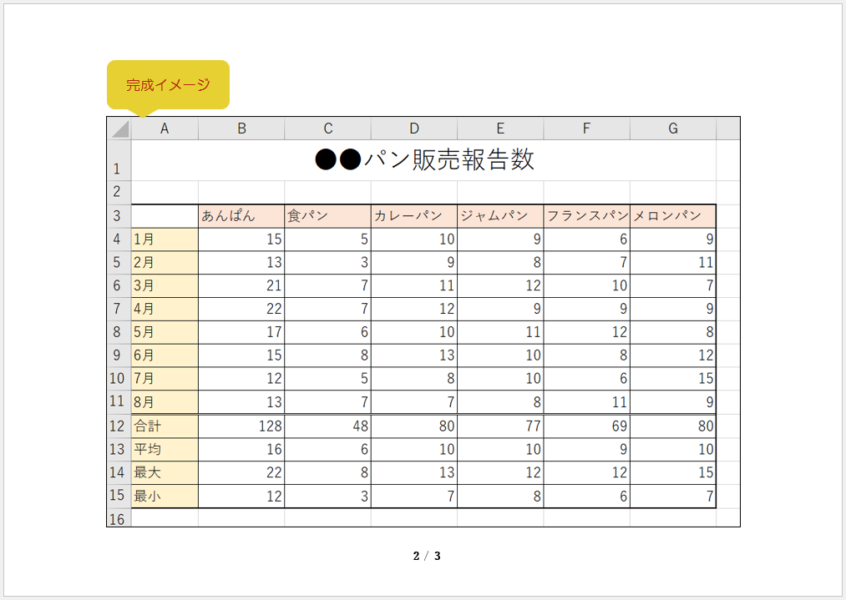
Task: Click 1月 カレーパン value 10
Action: [414, 239]
